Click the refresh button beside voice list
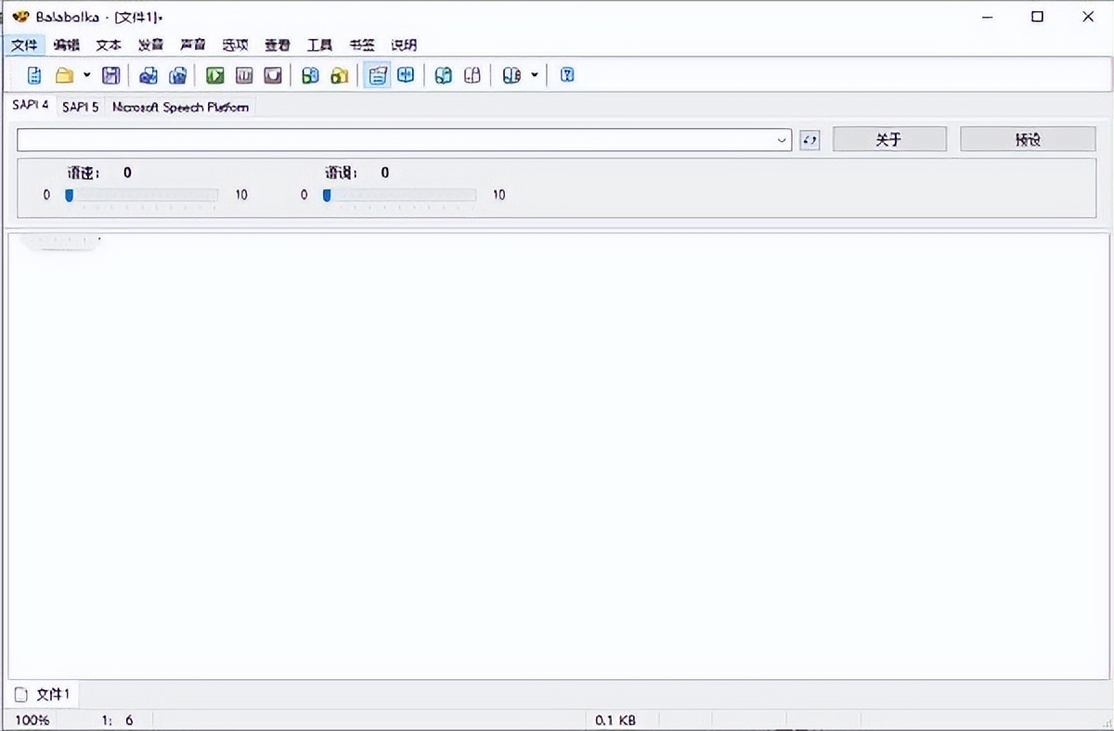Viewport: 1114px width, 731px height. click(x=810, y=140)
